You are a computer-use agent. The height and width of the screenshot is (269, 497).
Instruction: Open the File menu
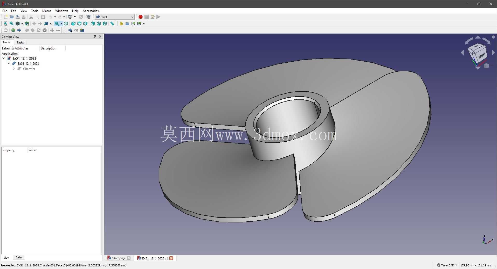(5, 11)
